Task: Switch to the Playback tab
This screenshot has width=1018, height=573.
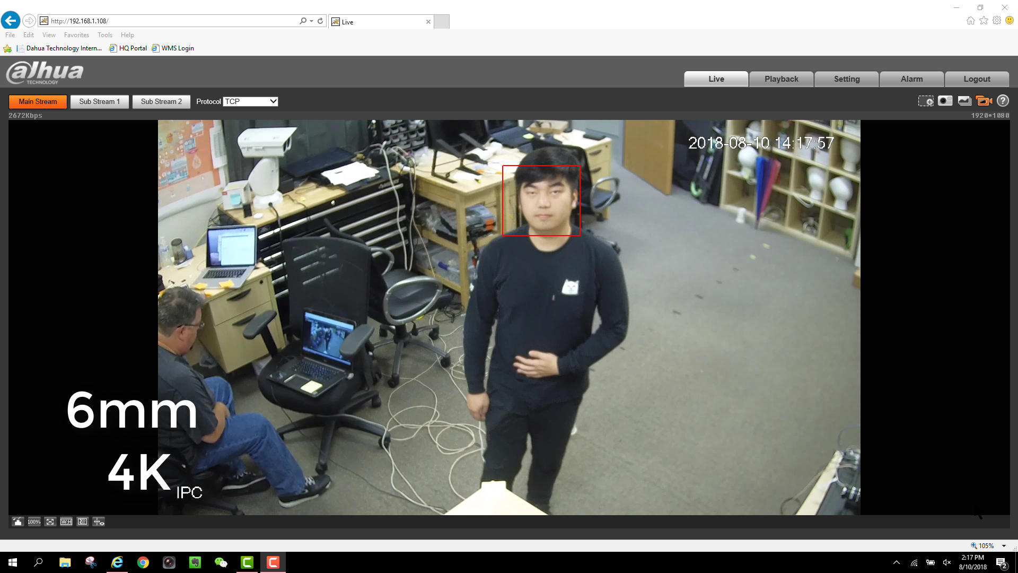Action: coord(781,79)
